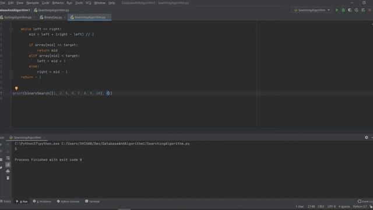Click the print icon in Run panel
Screen dimensions: 373x210
pyautogui.click(x=8, y=171)
